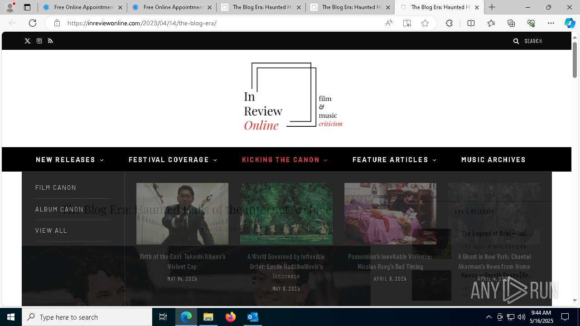This screenshot has height=326, width=580.
Task: Click the site SEARCH field
Action: coord(533,41)
